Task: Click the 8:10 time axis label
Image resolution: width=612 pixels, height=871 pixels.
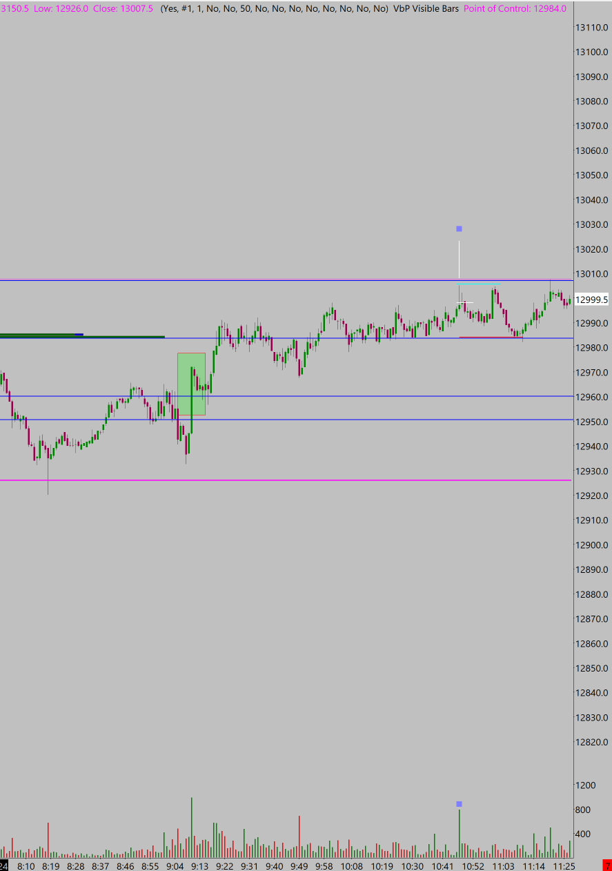Action: tap(26, 865)
